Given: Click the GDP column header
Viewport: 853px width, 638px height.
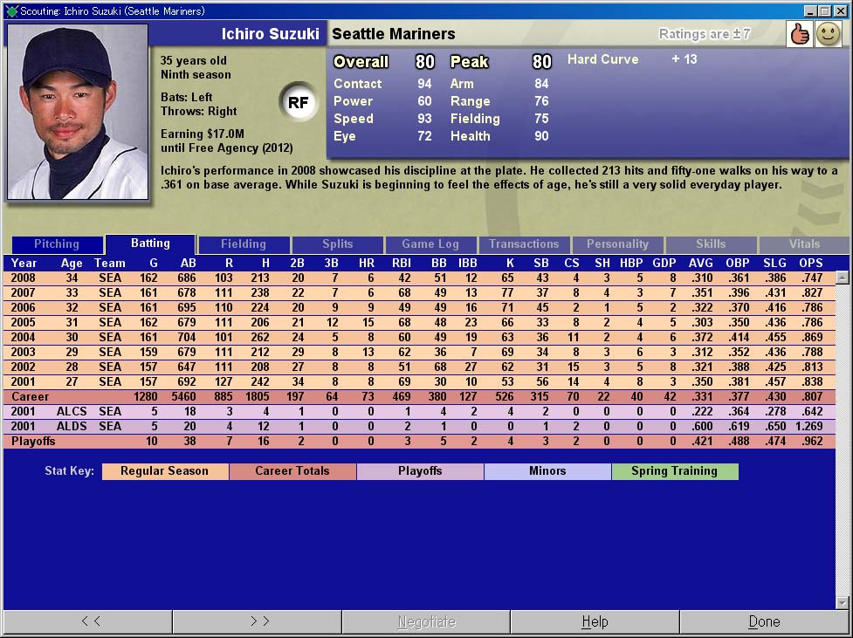Looking at the screenshot, I should point(664,264).
